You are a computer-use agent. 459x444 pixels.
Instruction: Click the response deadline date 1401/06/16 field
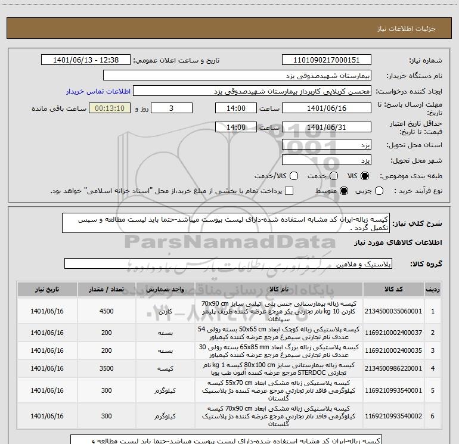326,108
